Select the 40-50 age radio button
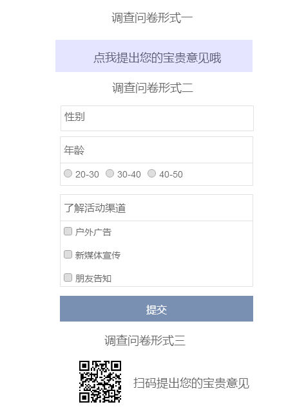The width and height of the screenshot is (306, 418). [151, 174]
